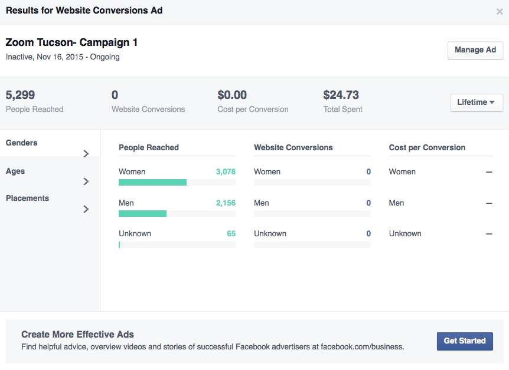Select the Ages sidebar item
Image resolution: width=509 pixels, height=370 pixels.
(x=15, y=171)
